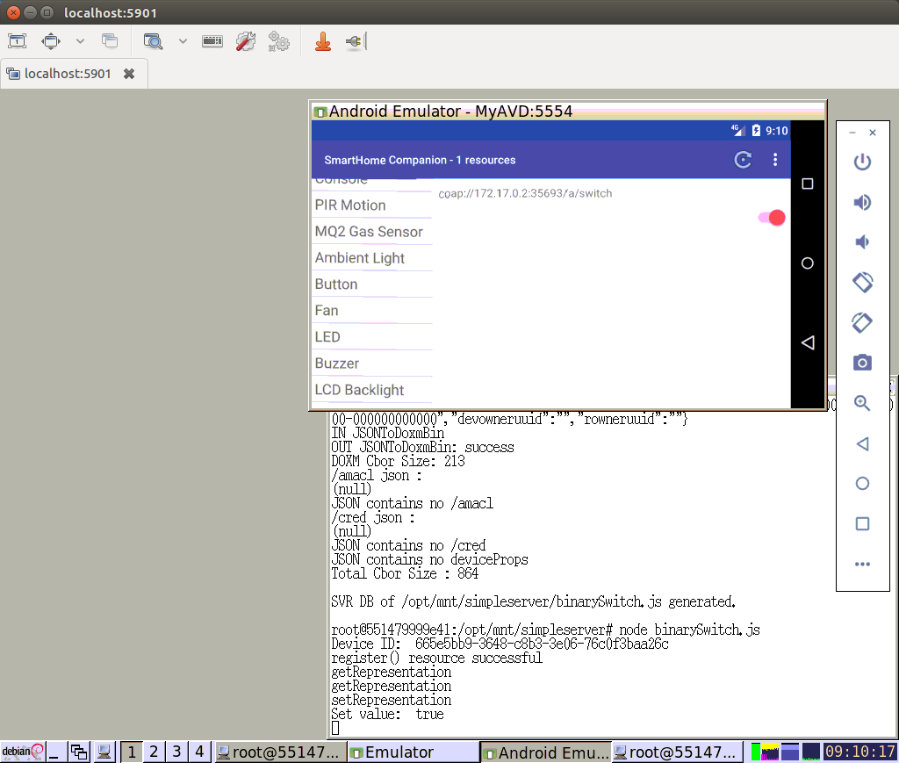Minimize the emulator side toolbar panel
The height and width of the screenshot is (763, 899).
coord(852,133)
